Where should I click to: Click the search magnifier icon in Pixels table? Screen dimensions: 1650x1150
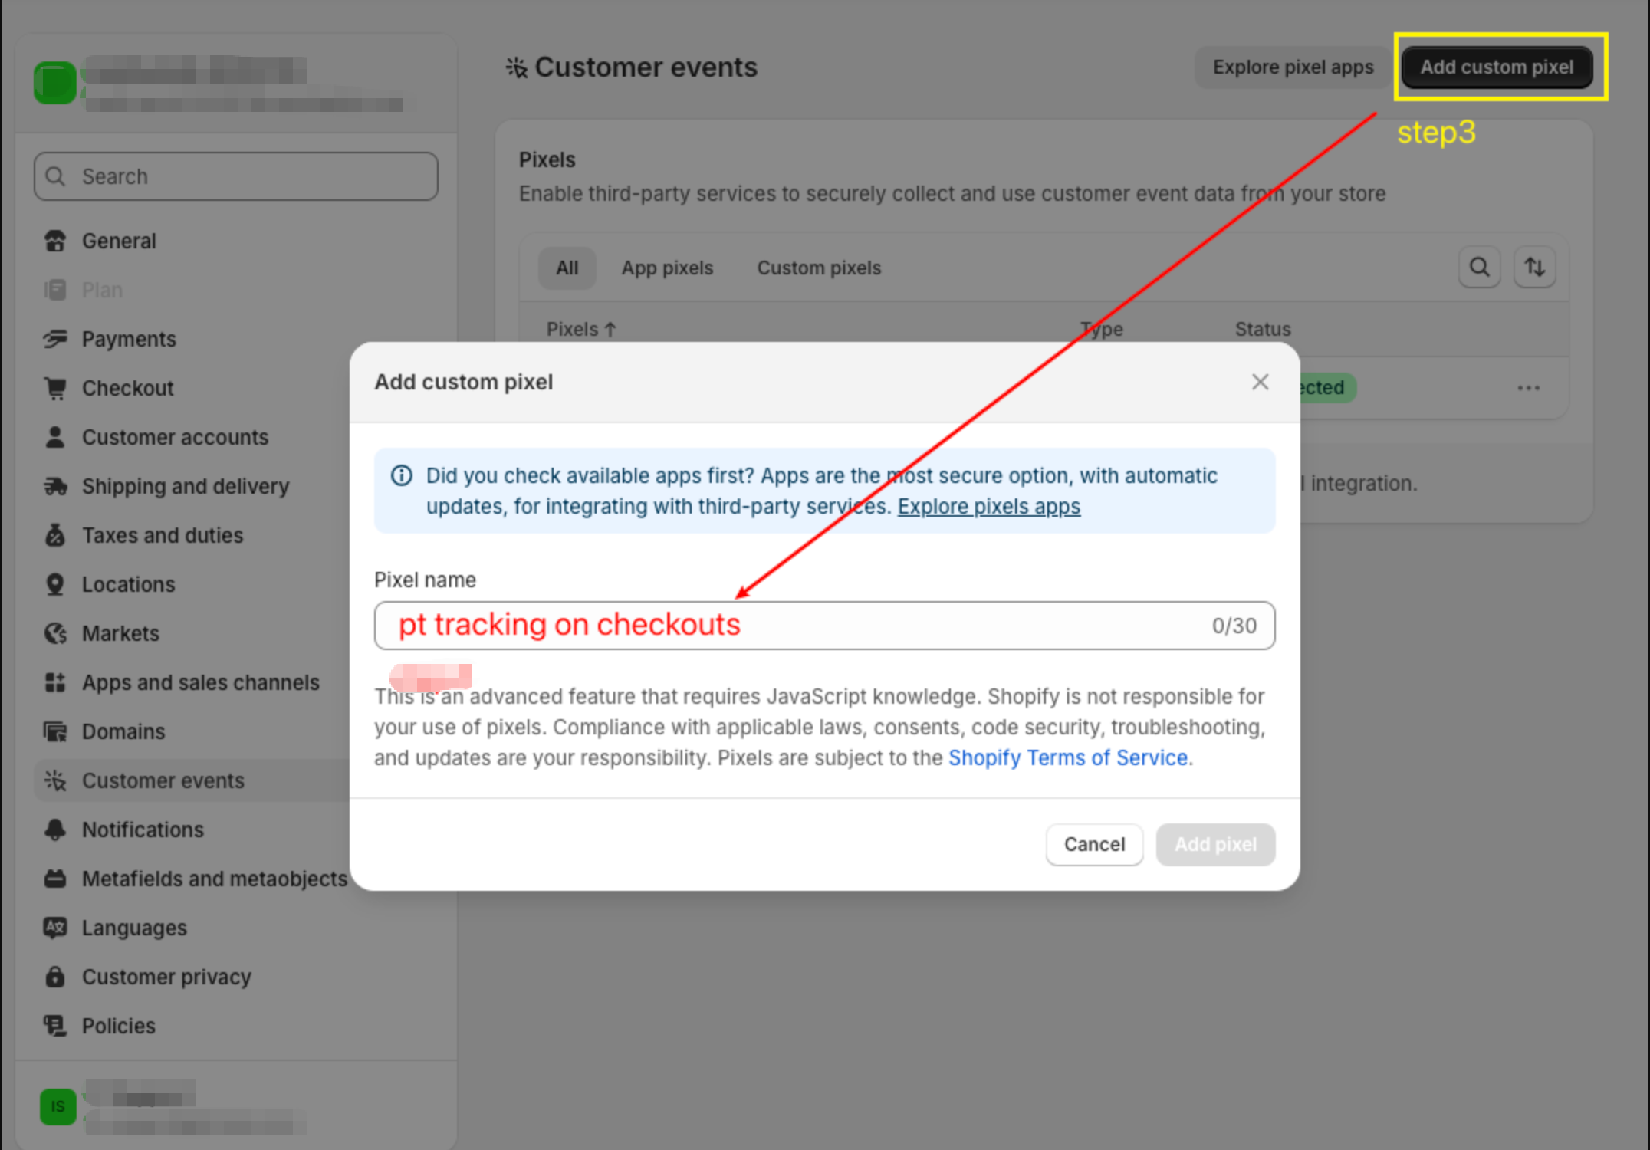point(1479,268)
